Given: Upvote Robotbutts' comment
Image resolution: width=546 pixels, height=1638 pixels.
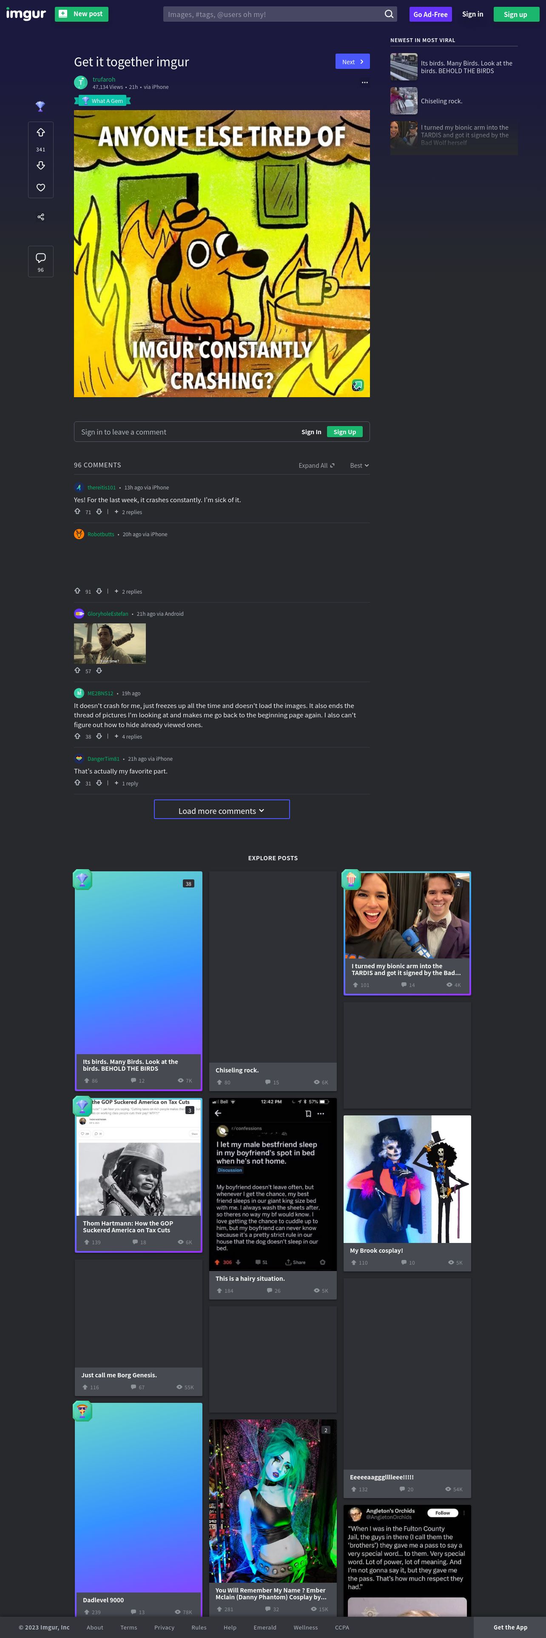Looking at the screenshot, I should (77, 591).
